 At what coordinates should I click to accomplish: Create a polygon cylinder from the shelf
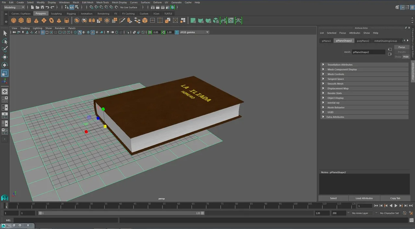[29, 20]
